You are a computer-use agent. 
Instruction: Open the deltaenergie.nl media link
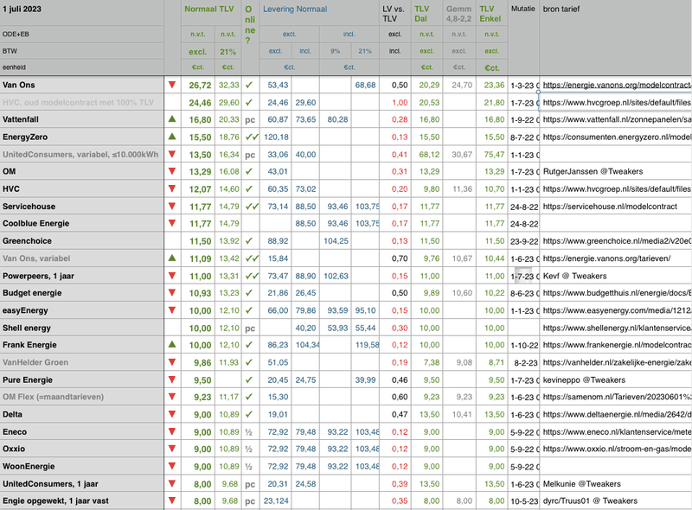pos(617,414)
